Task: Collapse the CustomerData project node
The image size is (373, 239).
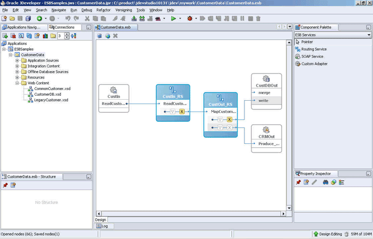Action: tap(11, 55)
